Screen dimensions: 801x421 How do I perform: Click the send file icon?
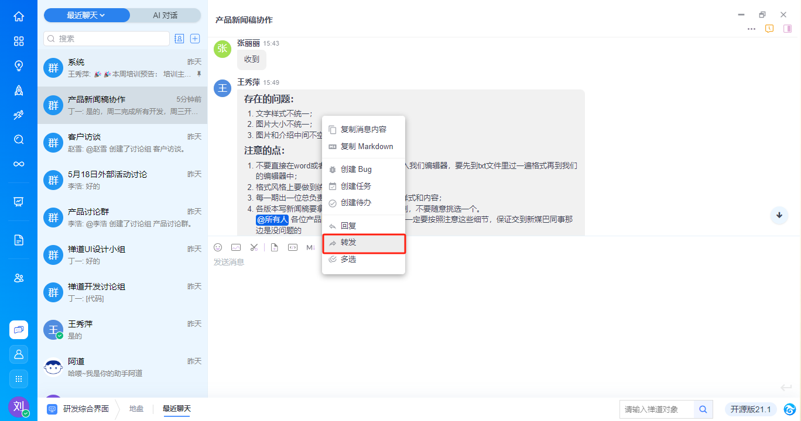click(274, 247)
